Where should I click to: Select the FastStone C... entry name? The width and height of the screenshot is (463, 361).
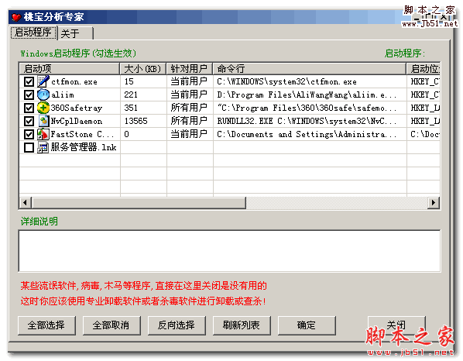click(82, 135)
